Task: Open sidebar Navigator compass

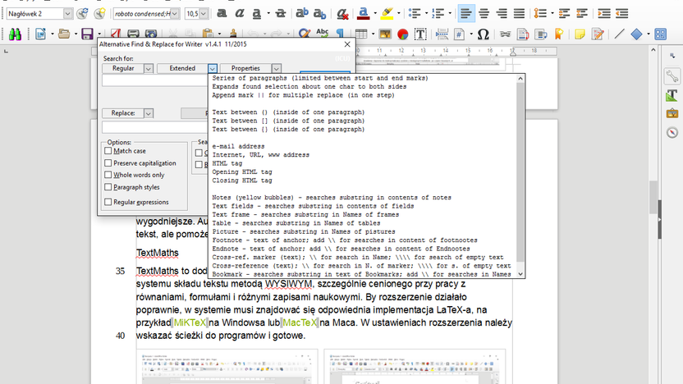Action: 672,132
